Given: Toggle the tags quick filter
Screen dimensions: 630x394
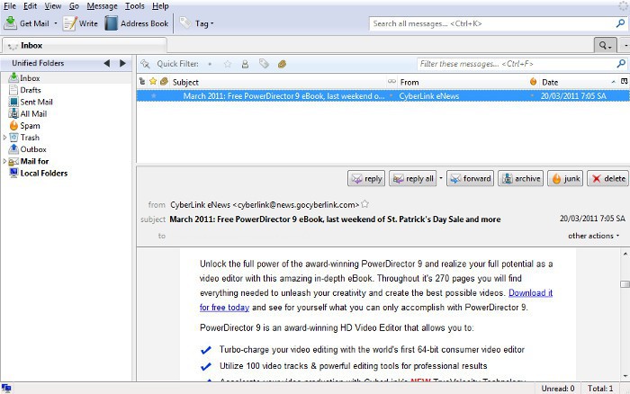Looking at the screenshot, I should coord(264,64).
